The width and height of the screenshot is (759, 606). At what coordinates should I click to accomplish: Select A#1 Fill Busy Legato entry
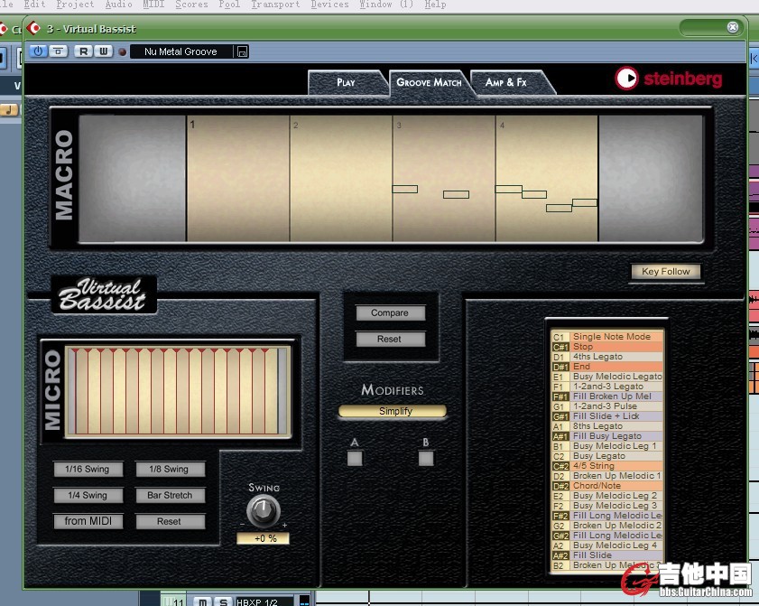point(607,436)
